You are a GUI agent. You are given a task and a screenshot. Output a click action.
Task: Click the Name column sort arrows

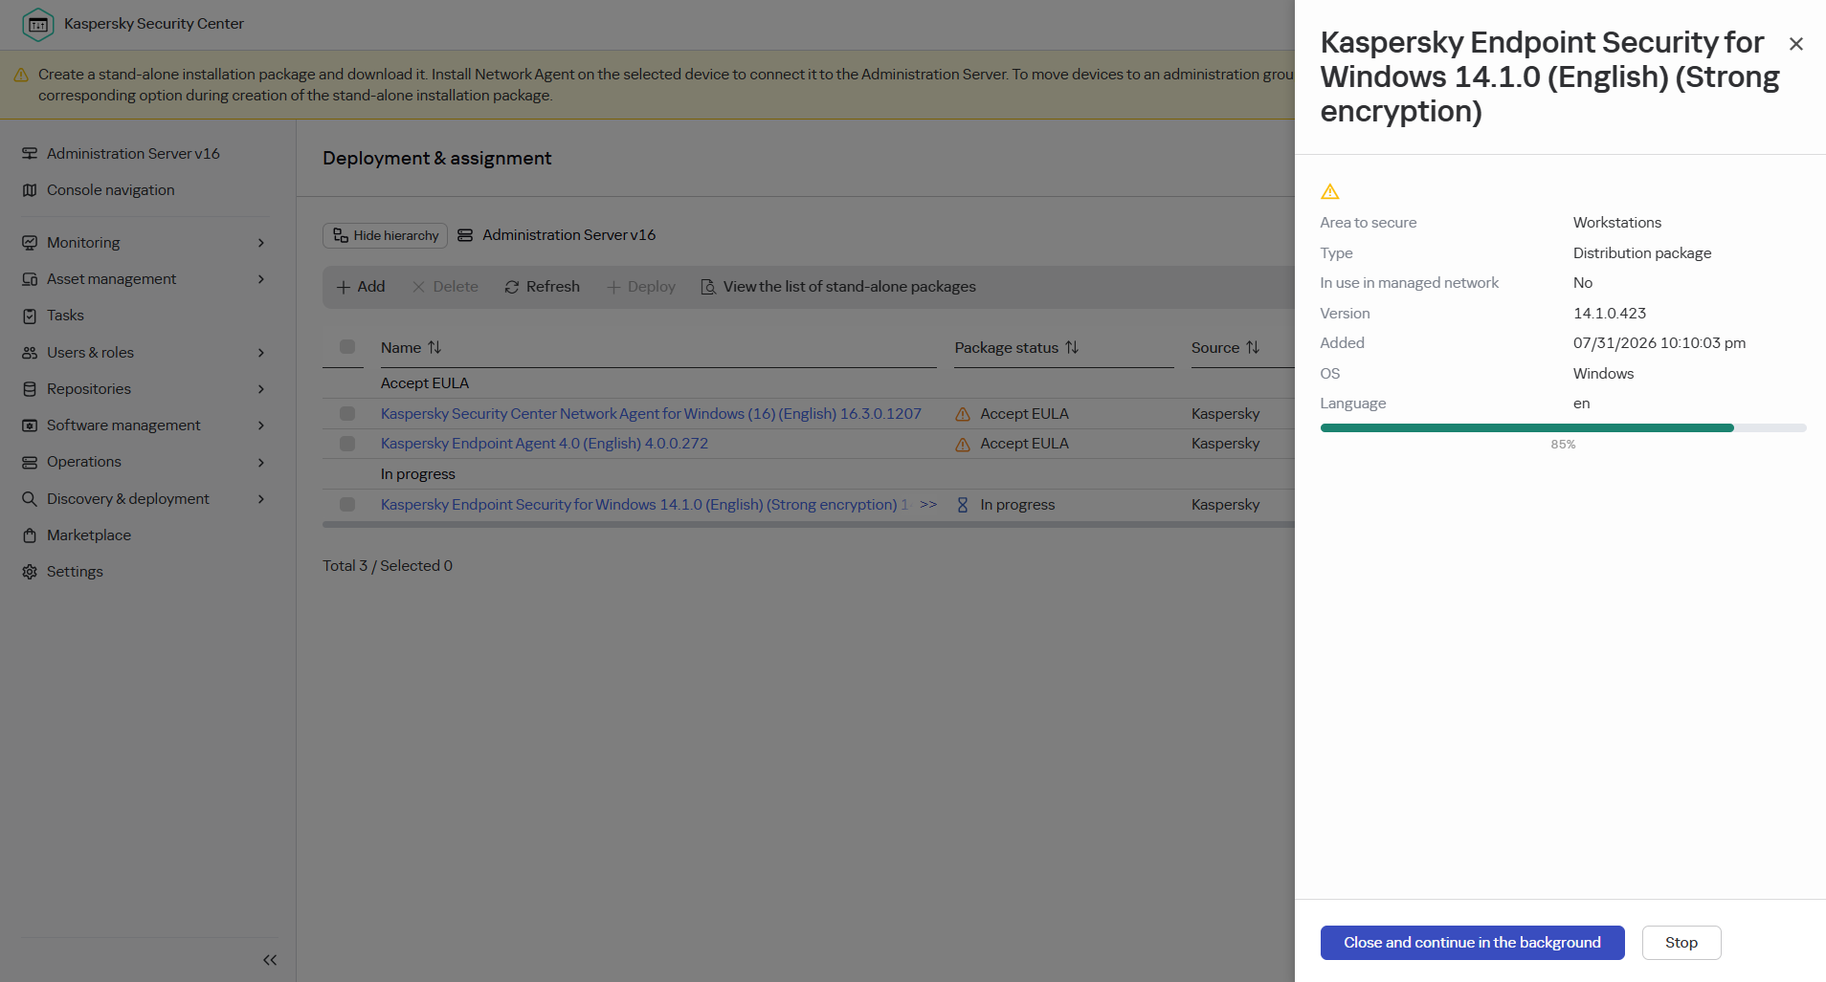434,347
